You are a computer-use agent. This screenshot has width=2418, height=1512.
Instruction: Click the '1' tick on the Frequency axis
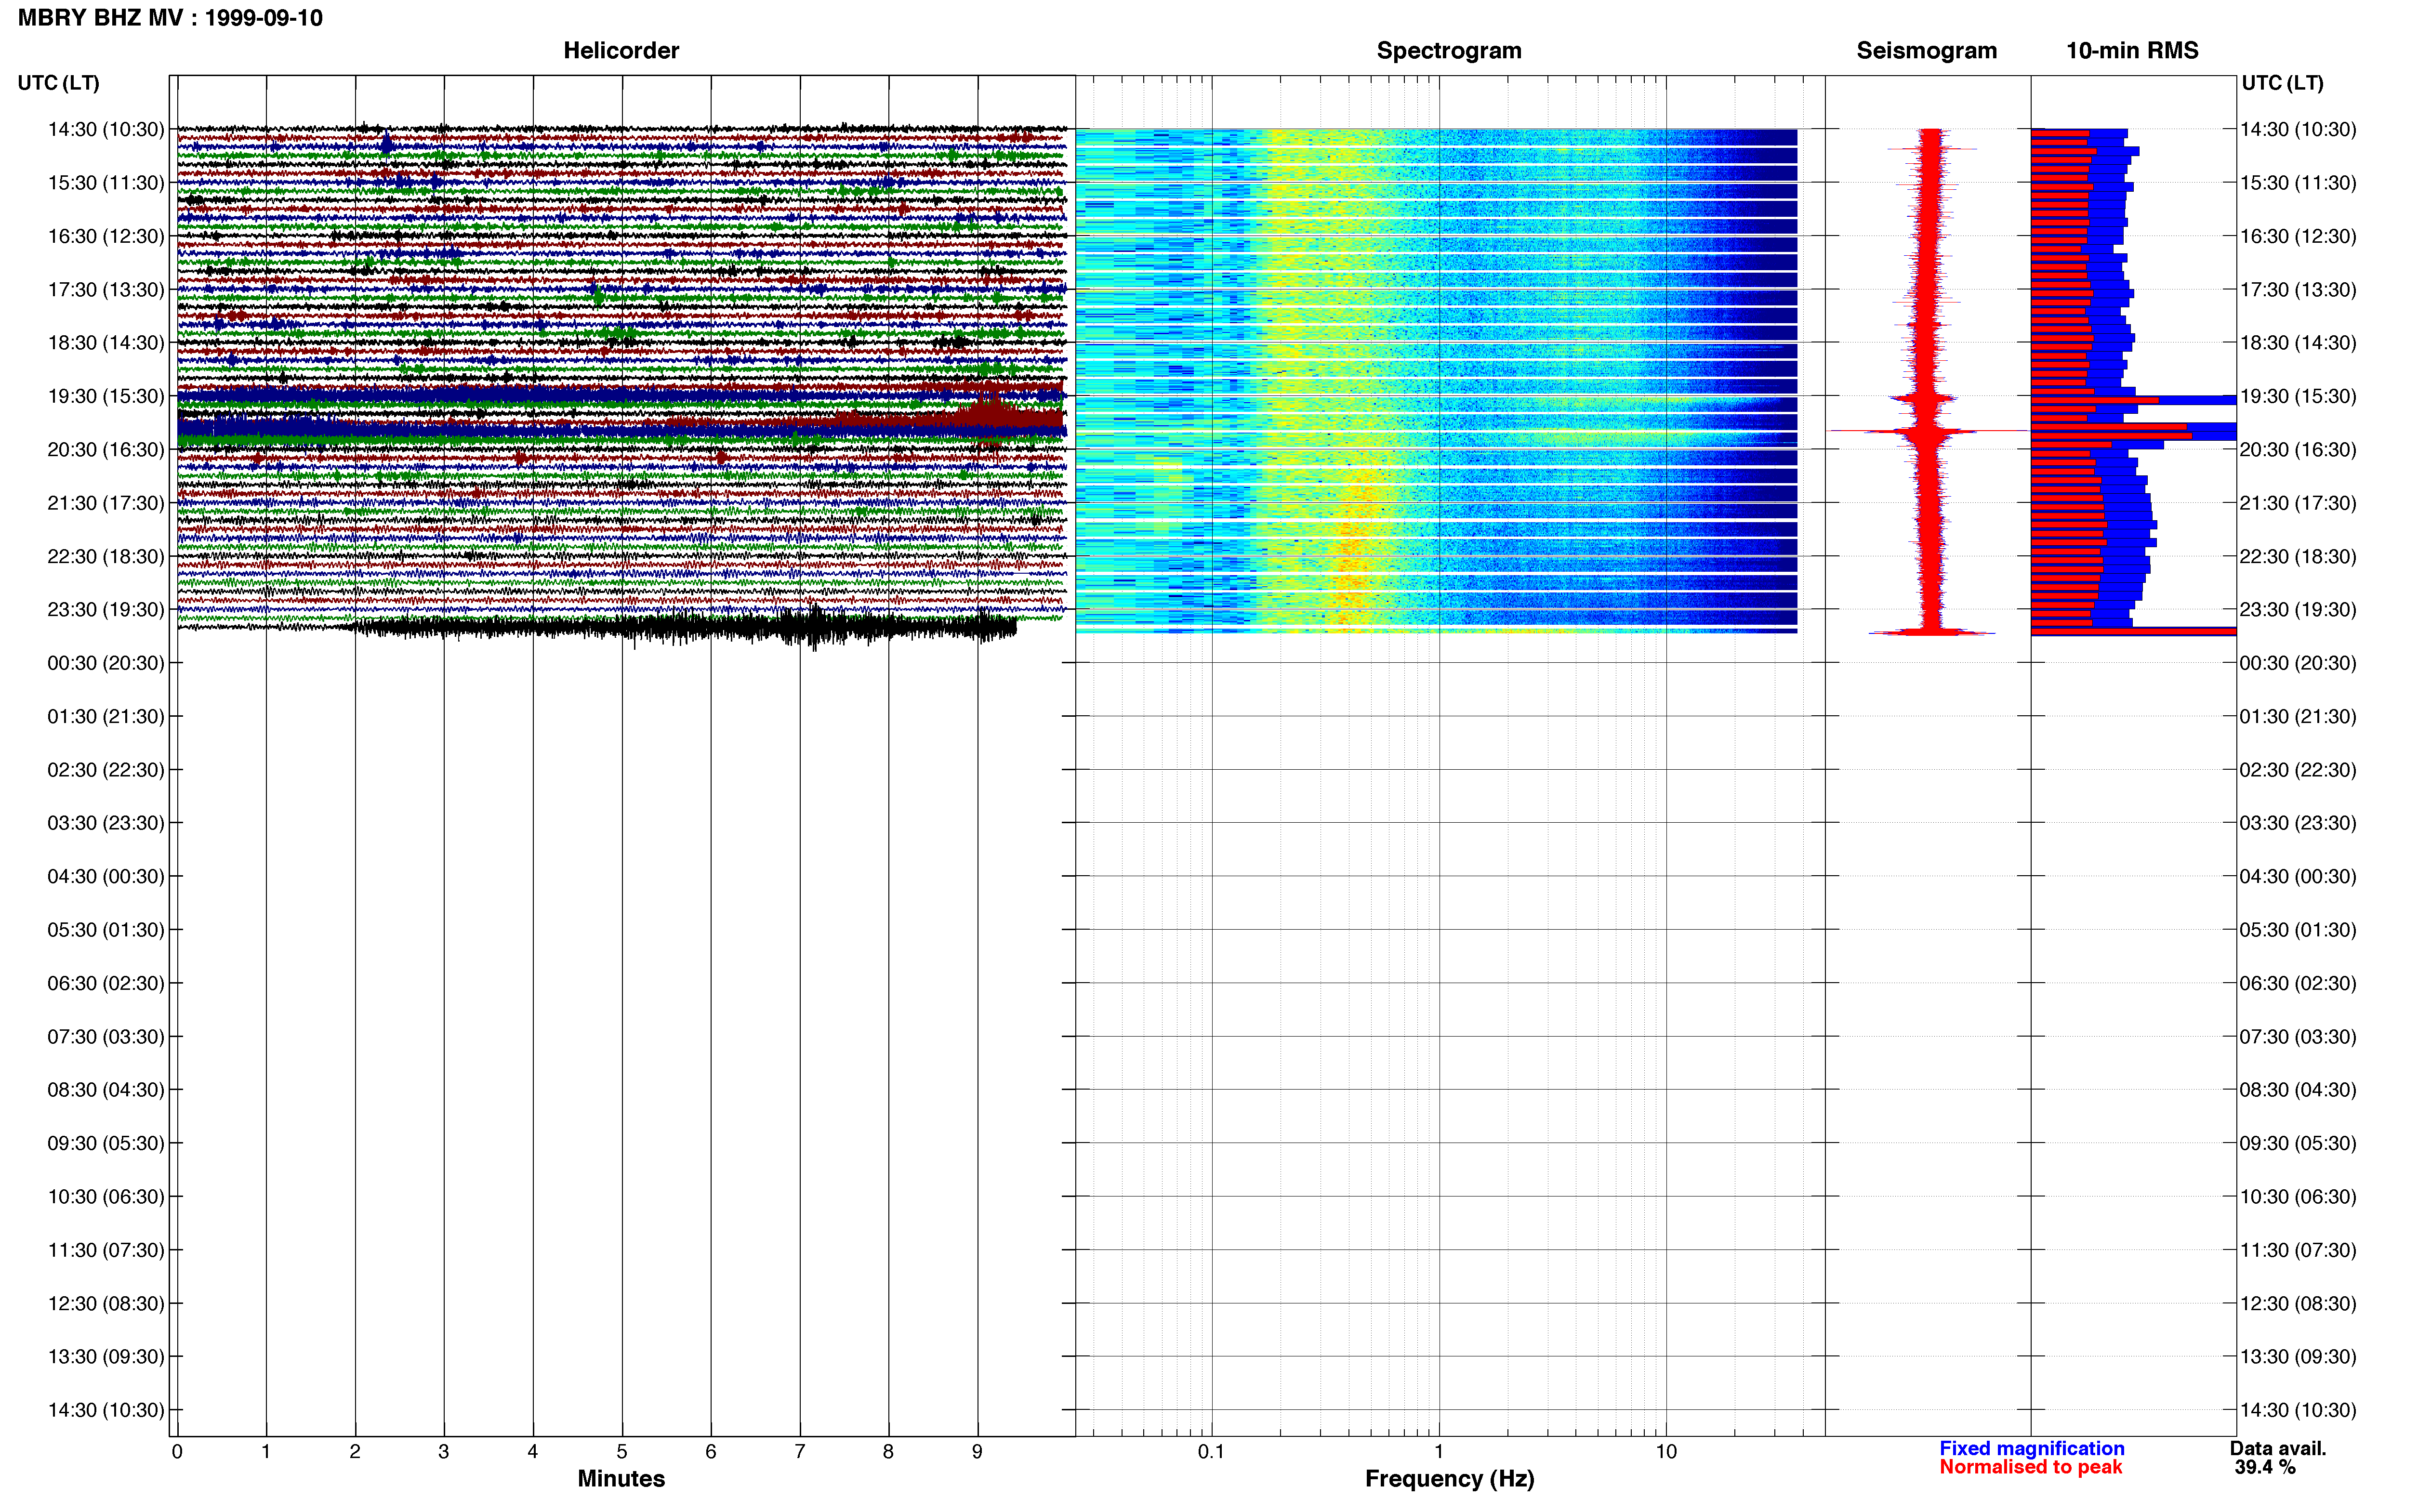point(1439,1451)
